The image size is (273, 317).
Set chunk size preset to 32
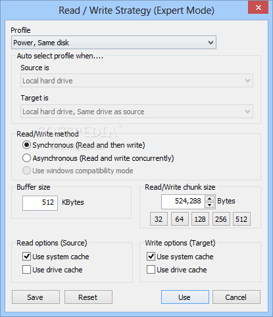159,219
